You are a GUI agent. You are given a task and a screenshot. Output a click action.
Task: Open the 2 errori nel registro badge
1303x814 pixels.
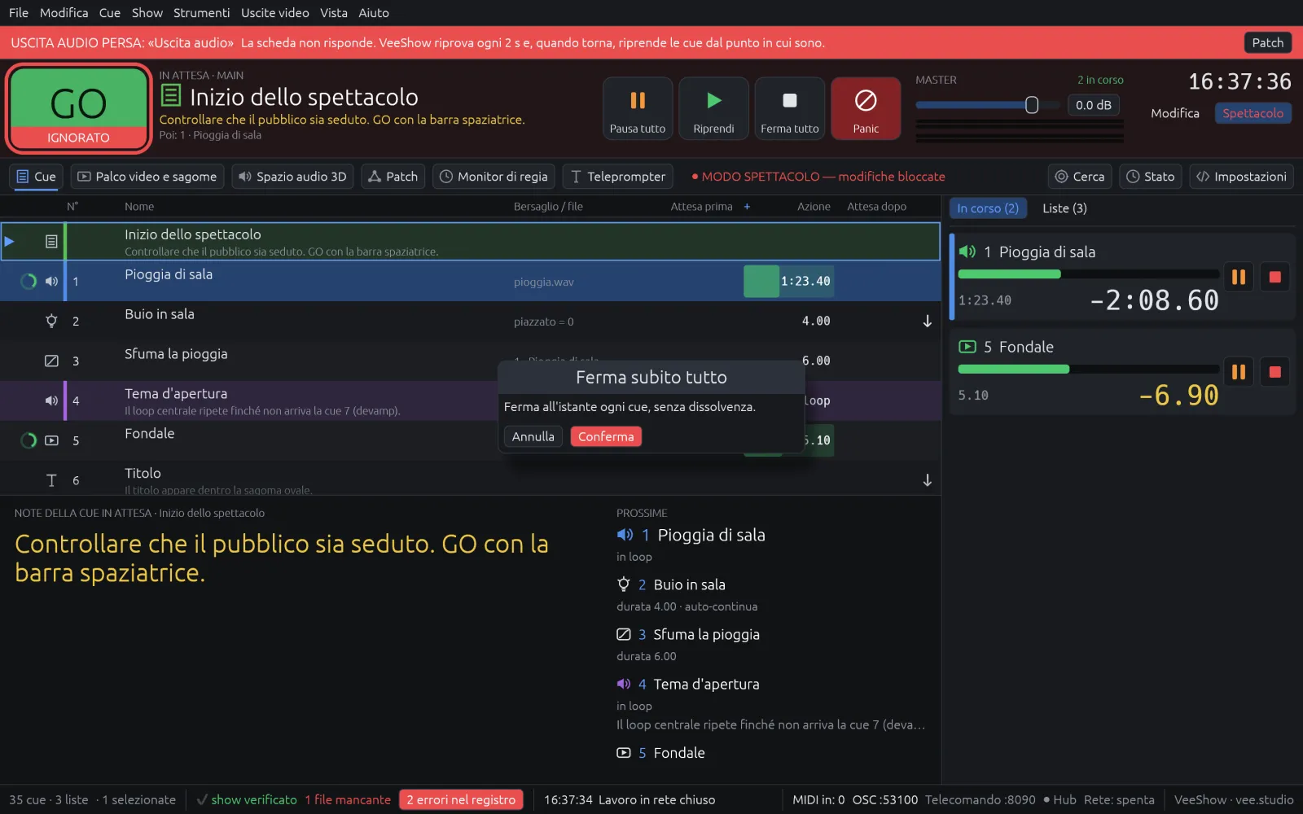coord(461,800)
